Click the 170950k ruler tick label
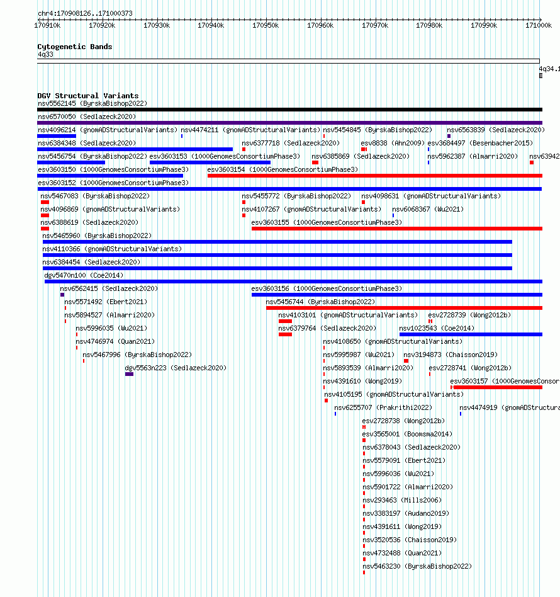The height and width of the screenshot is (597, 560). click(x=266, y=26)
